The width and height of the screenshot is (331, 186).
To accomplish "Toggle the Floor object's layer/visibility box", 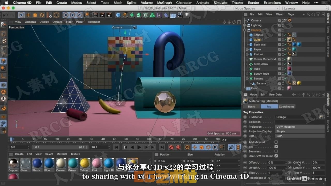I will click(280, 88).
